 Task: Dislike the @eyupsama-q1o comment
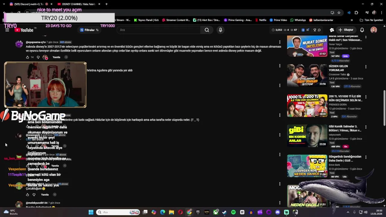[x=38, y=57]
